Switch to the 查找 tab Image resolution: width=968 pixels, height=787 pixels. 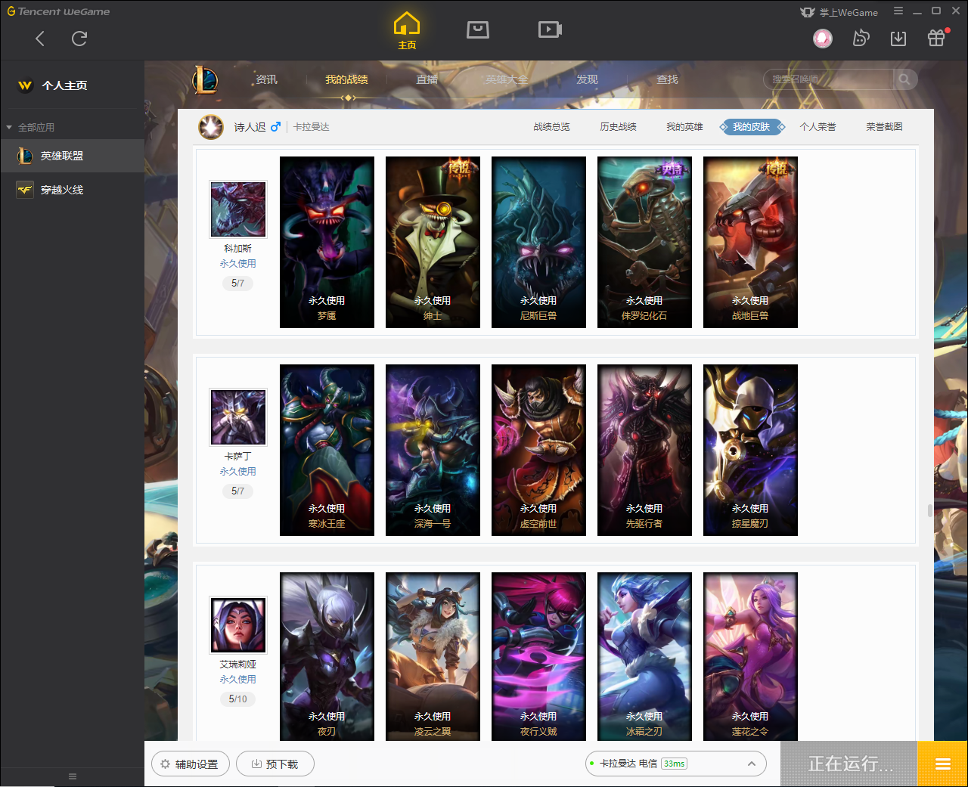point(667,79)
